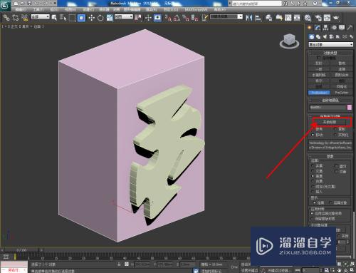Open the 复合对象 category dropdown
Screen dimensions: 356x273
(x=331, y=44)
